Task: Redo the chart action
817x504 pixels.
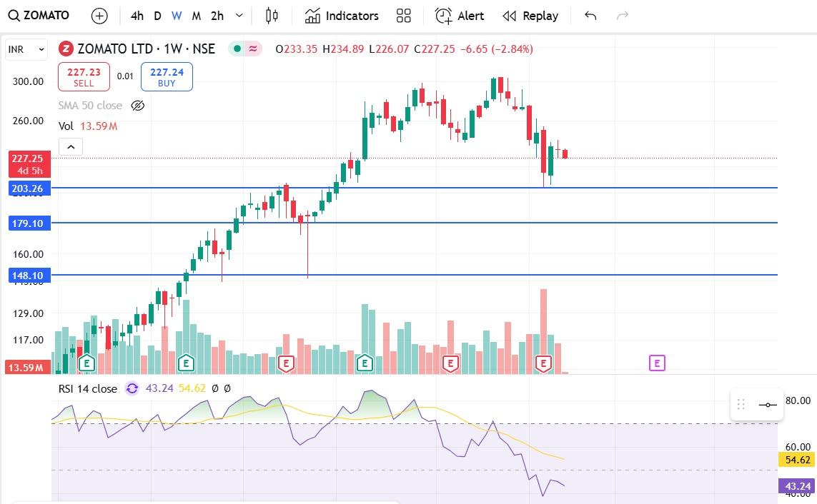Action: pos(622,16)
